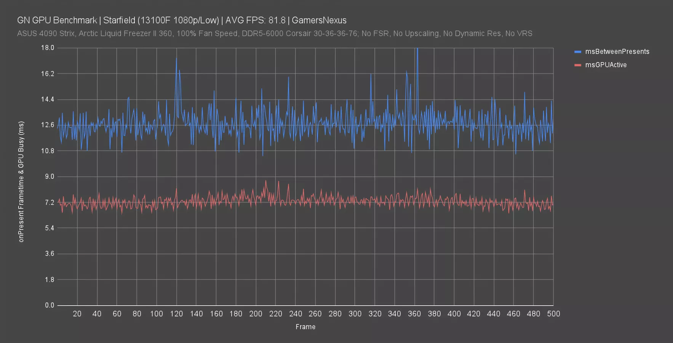673x343 pixels.
Task: Click the red line peak near frame 210
Action: 266,181
